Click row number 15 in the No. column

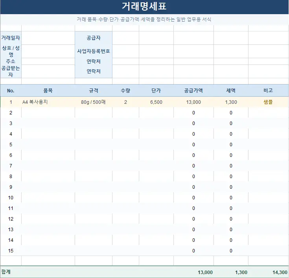(11, 251)
